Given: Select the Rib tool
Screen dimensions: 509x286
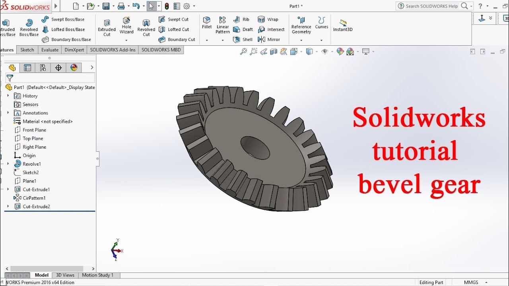Looking at the screenshot, I should coord(241,19).
